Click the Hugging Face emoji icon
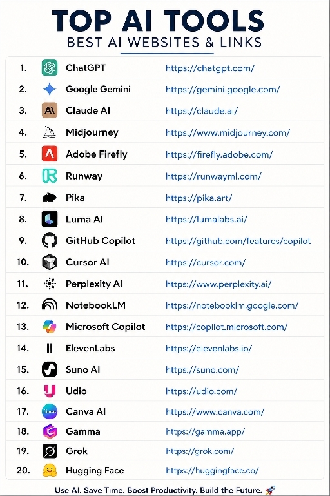330x496 pixels. point(50,470)
